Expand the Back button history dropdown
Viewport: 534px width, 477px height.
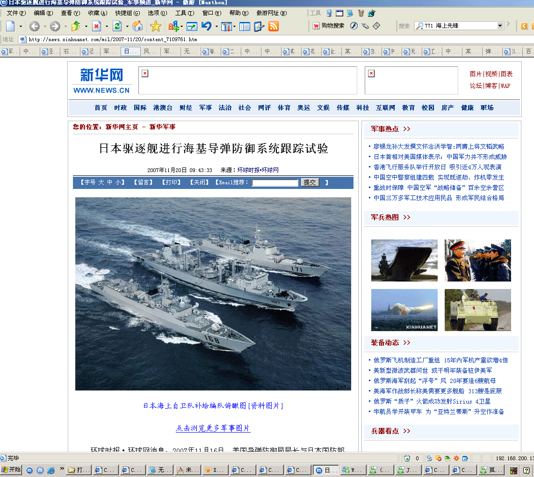click(45, 27)
